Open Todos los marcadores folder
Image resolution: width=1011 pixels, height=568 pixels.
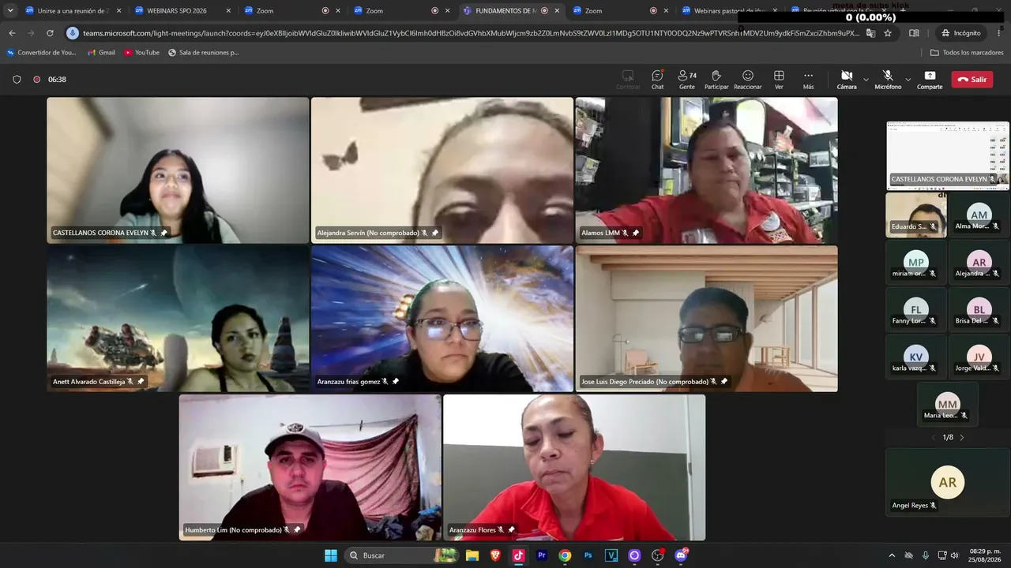(967, 53)
